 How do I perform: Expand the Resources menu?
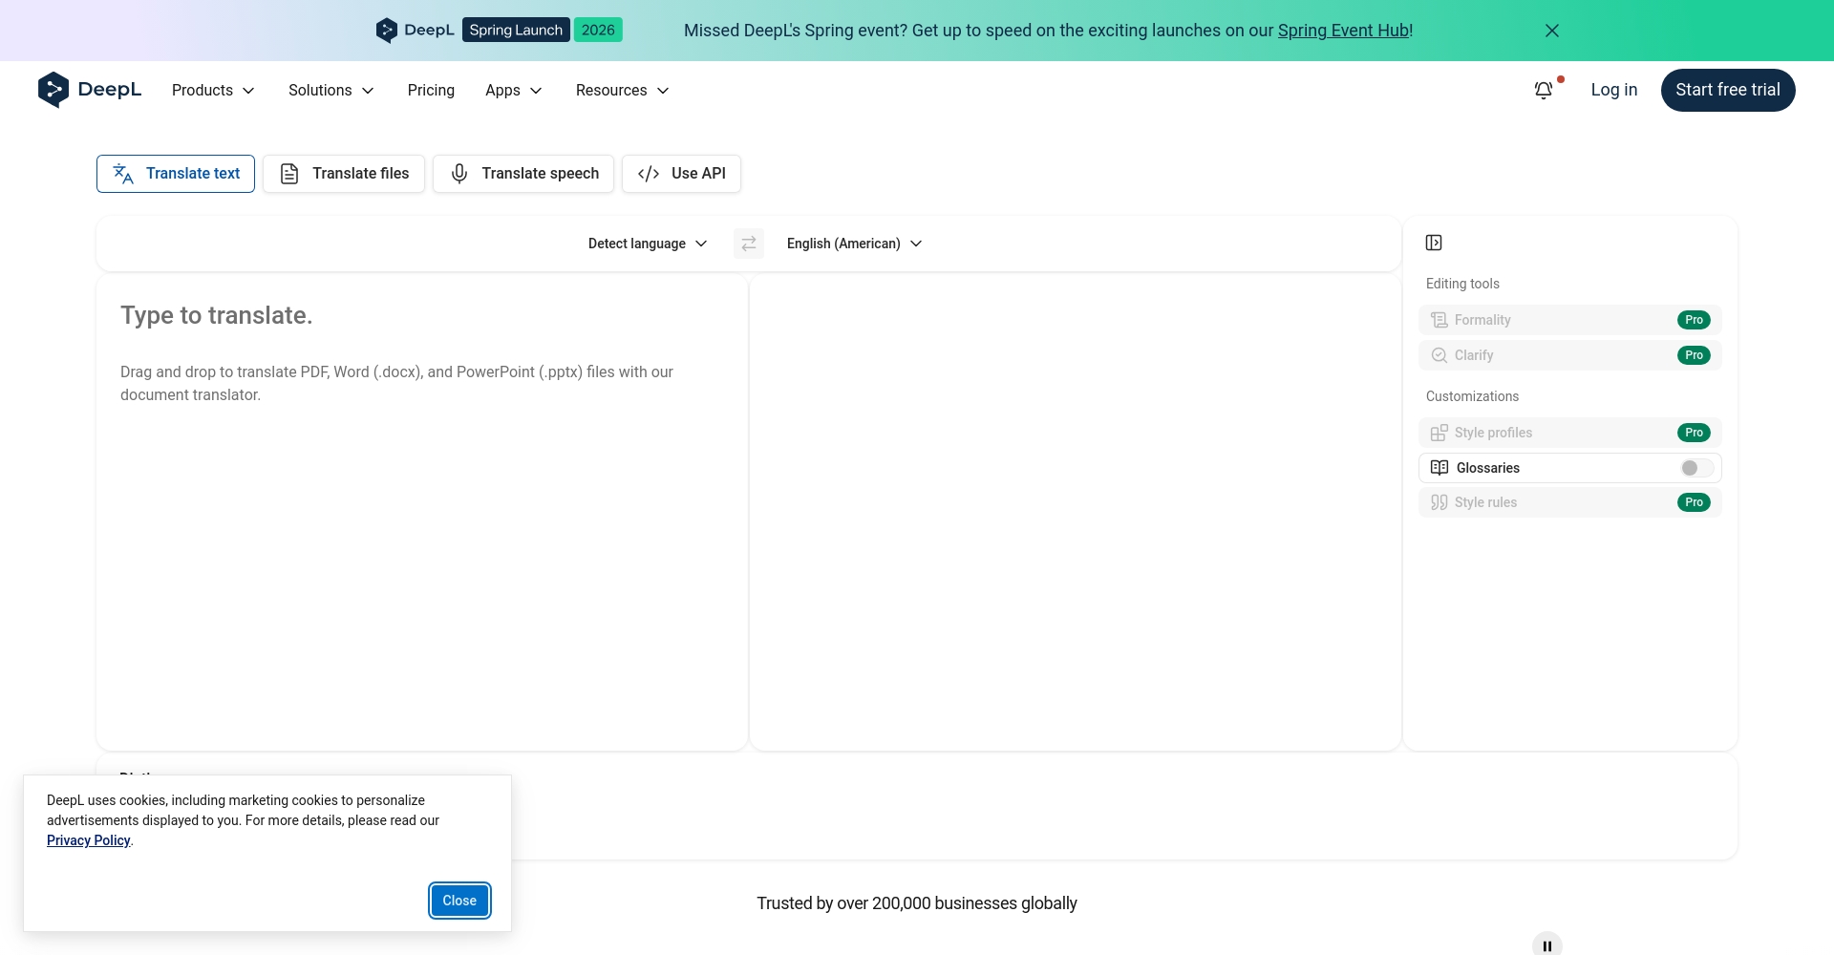point(623,90)
